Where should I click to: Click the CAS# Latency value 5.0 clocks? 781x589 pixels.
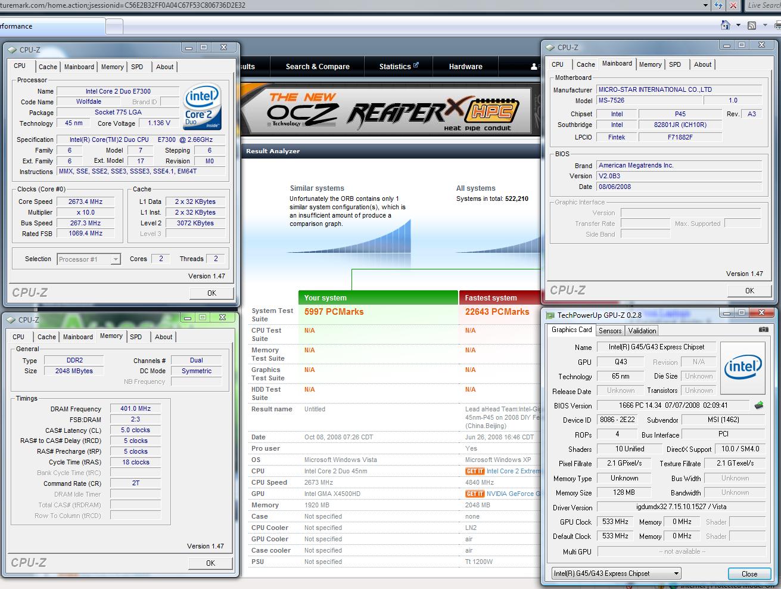135,430
